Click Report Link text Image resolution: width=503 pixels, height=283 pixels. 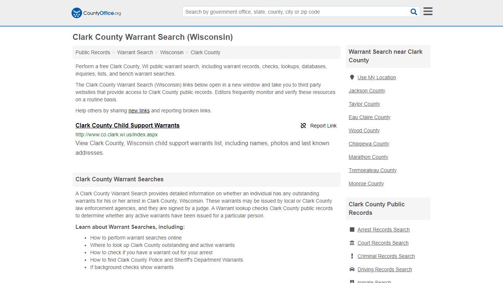pos(323,126)
